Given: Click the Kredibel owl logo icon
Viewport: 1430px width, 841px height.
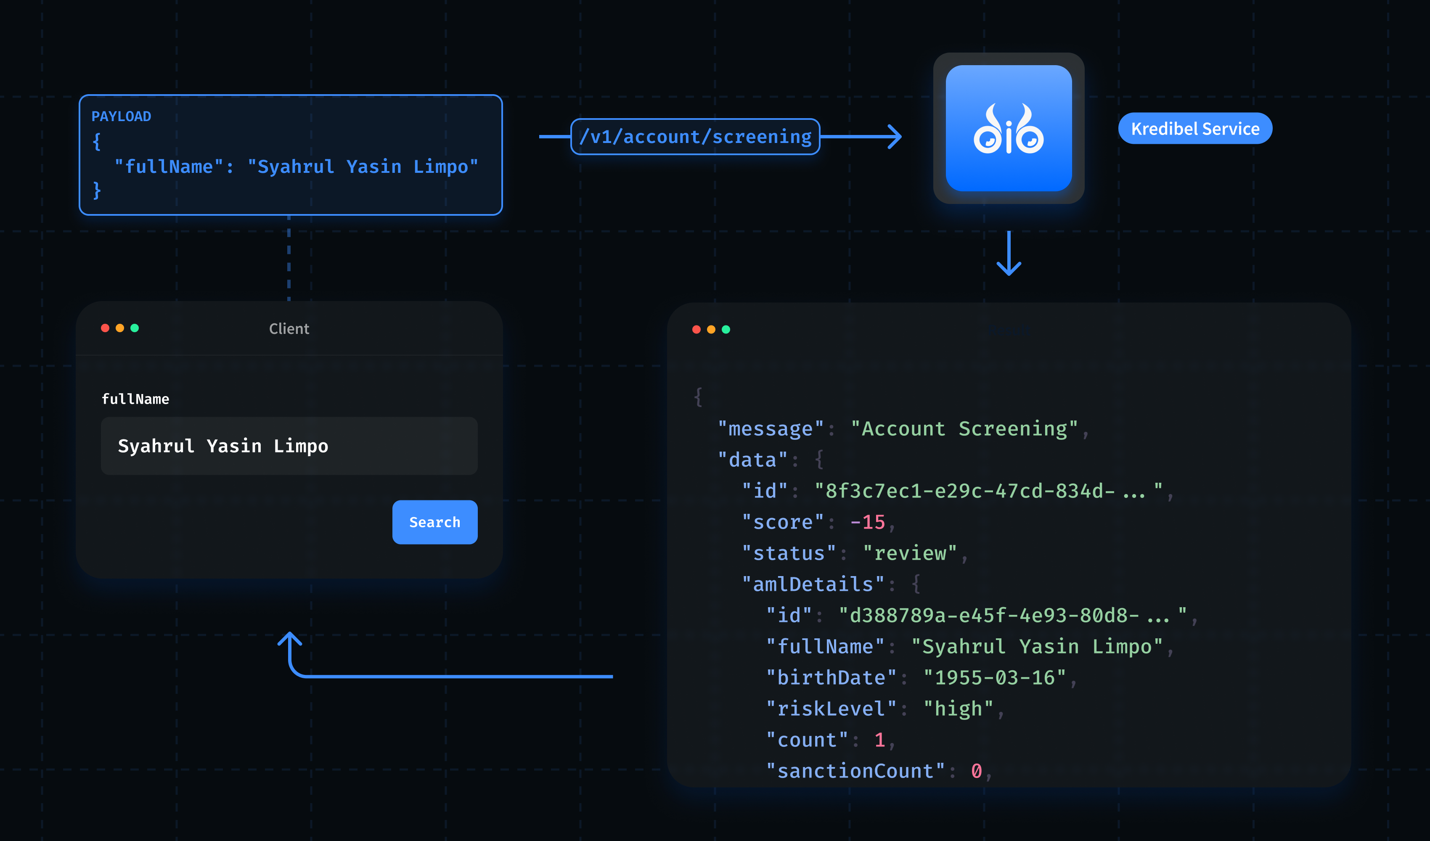Looking at the screenshot, I should click(1009, 128).
